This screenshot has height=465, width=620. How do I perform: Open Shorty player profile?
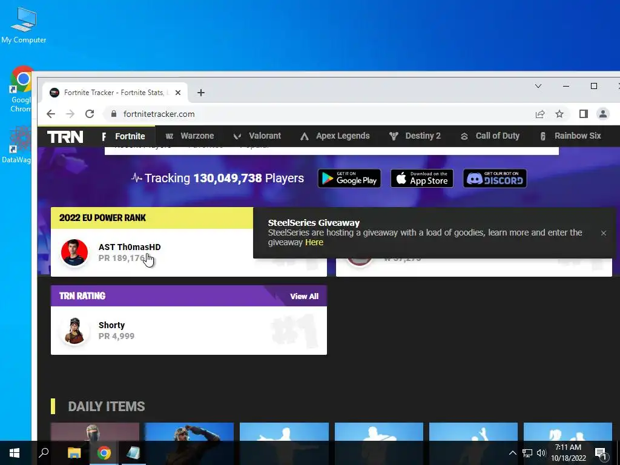click(111, 325)
